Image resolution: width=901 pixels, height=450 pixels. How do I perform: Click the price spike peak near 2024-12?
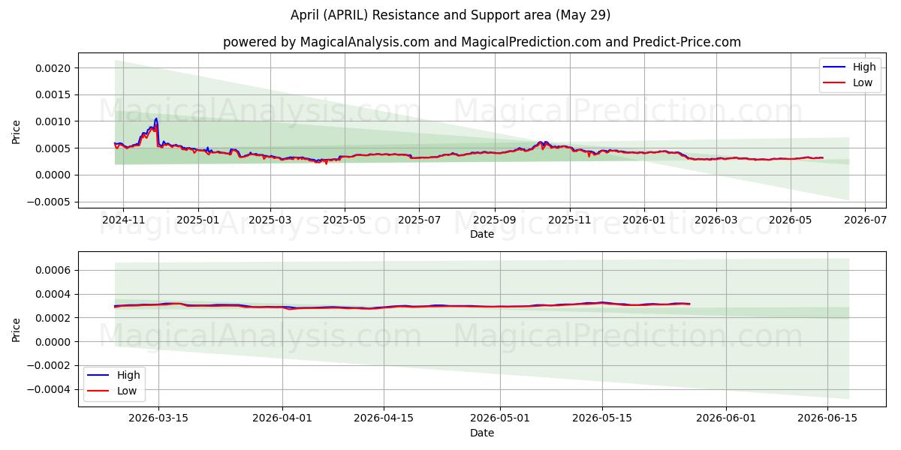pos(155,118)
